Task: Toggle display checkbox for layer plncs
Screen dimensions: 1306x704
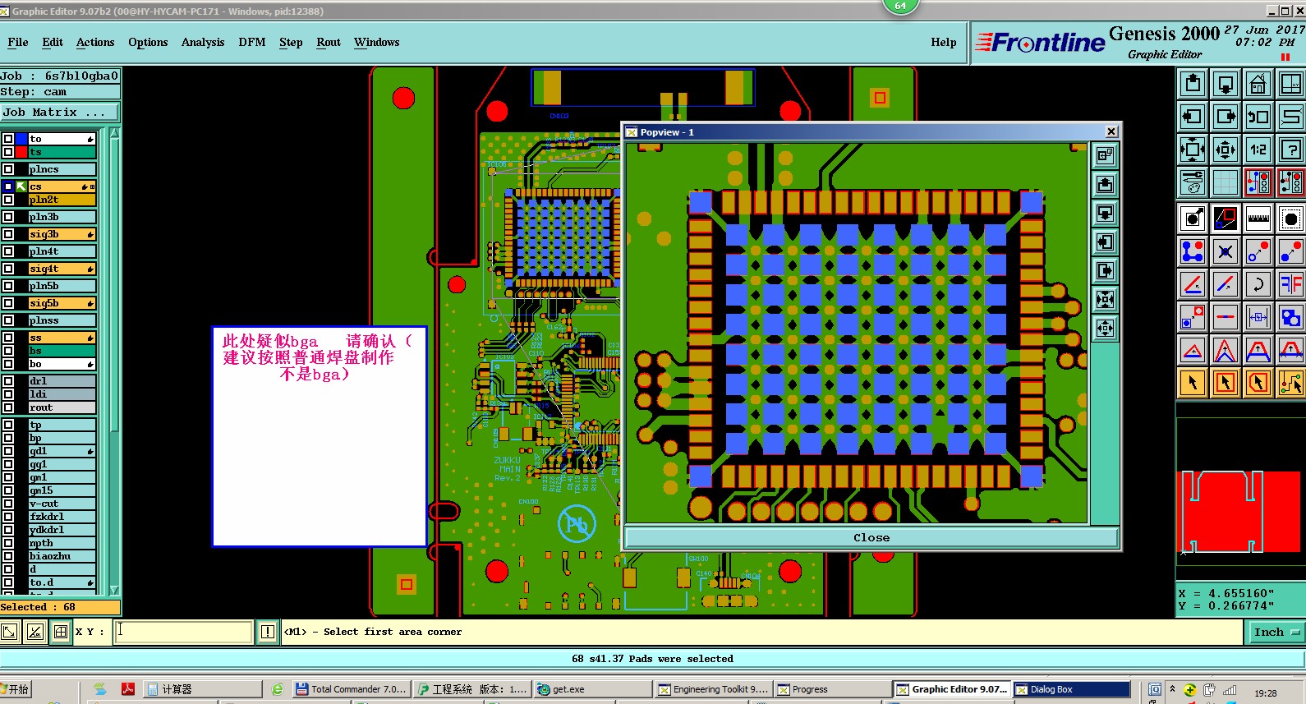Action: pos(8,169)
